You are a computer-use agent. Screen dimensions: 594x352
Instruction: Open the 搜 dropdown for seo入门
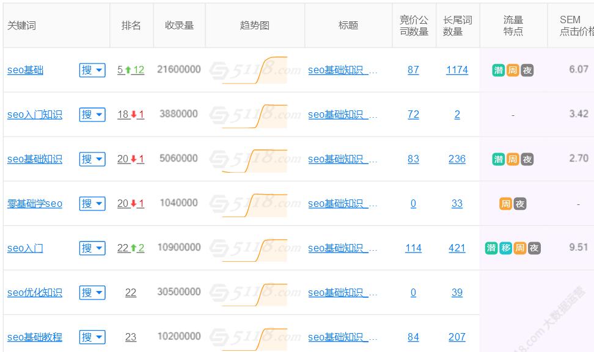tap(92, 248)
